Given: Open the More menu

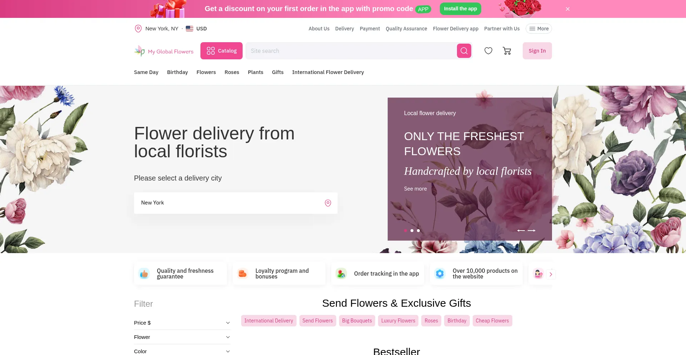Looking at the screenshot, I should coord(538,29).
